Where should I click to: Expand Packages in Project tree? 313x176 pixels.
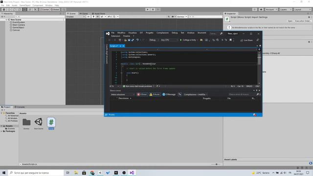pyautogui.click(x=1, y=132)
